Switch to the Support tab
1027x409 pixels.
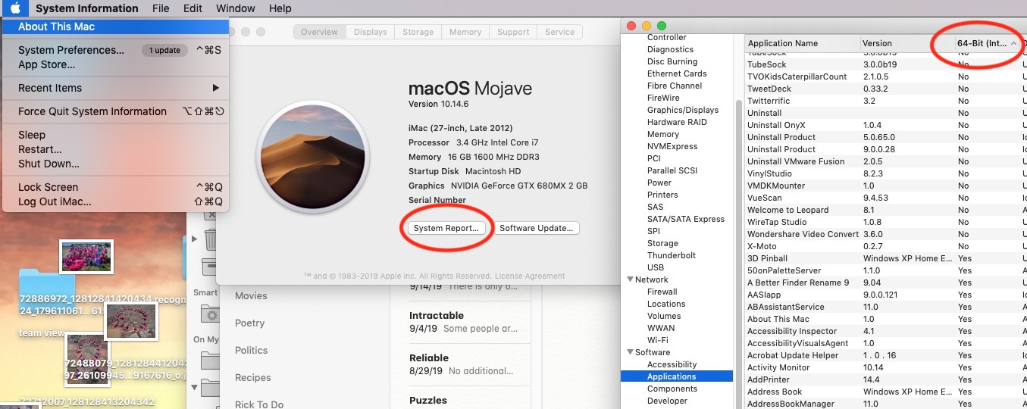pyautogui.click(x=513, y=32)
